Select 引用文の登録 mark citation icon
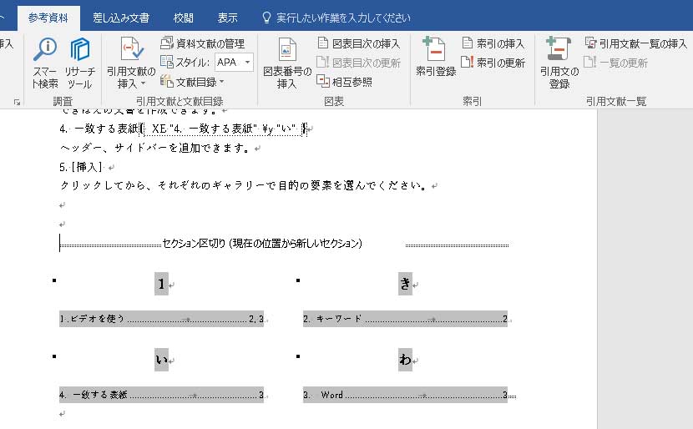Screen dimensions: 693x429 (x=559, y=62)
